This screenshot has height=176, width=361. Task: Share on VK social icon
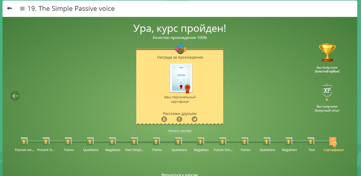coord(164,119)
